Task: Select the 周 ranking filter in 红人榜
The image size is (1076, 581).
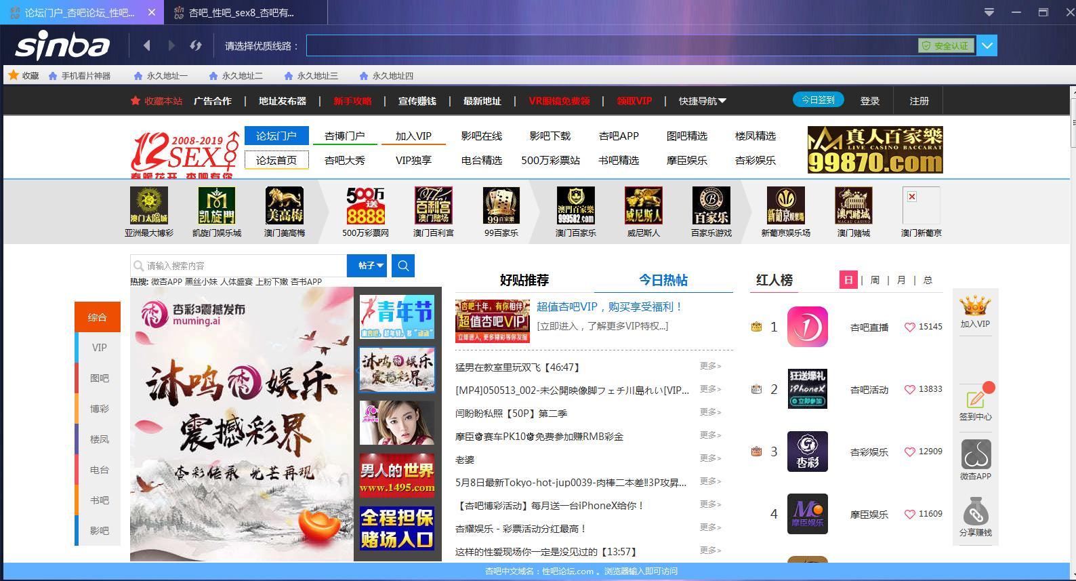Action: coord(875,280)
